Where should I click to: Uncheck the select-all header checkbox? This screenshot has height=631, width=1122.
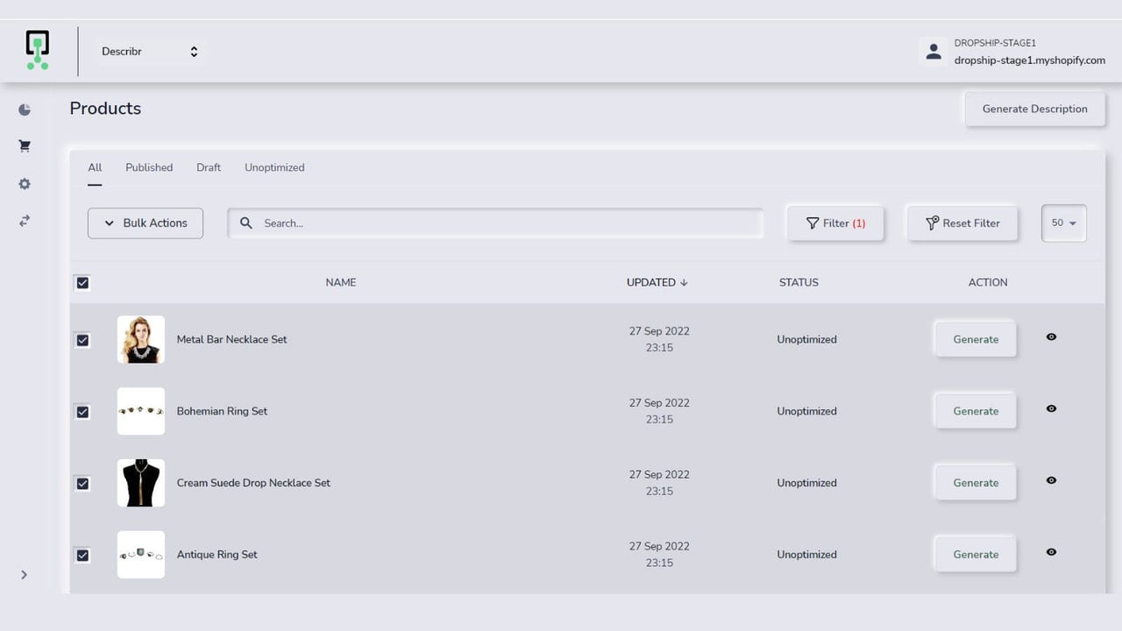tap(82, 282)
